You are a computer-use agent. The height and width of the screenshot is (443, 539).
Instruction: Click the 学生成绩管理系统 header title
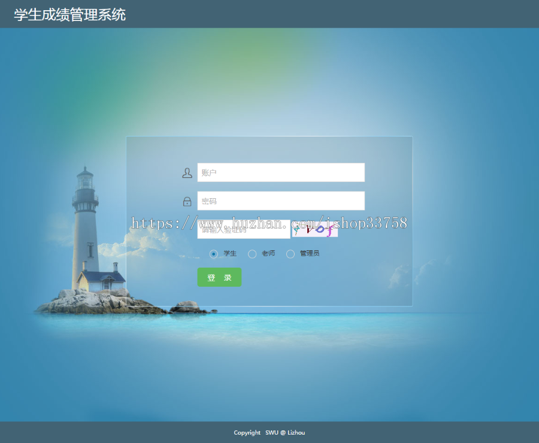click(x=68, y=14)
